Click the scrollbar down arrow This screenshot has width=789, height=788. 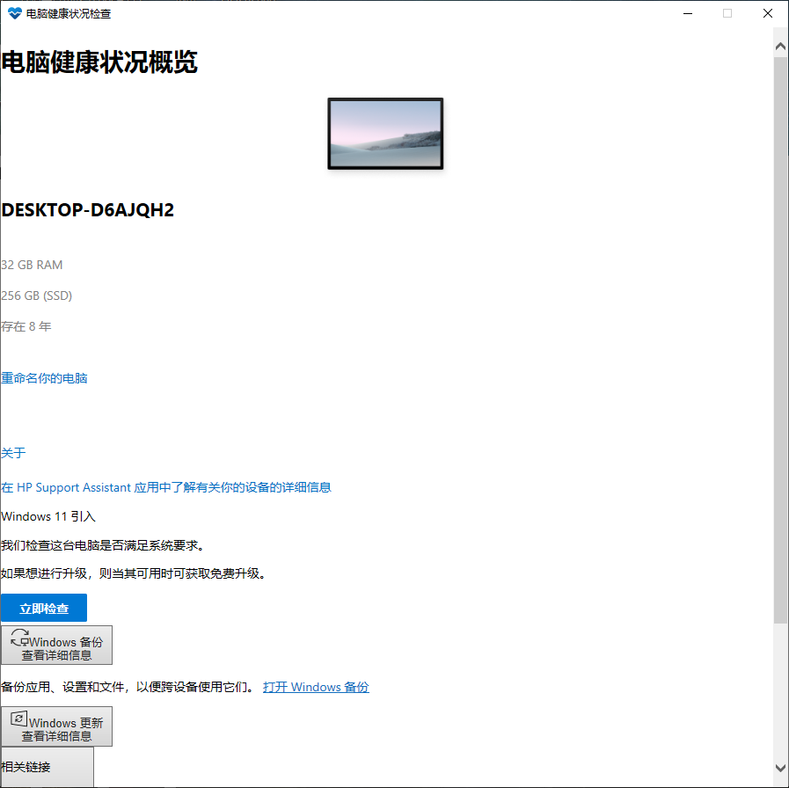(x=780, y=769)
